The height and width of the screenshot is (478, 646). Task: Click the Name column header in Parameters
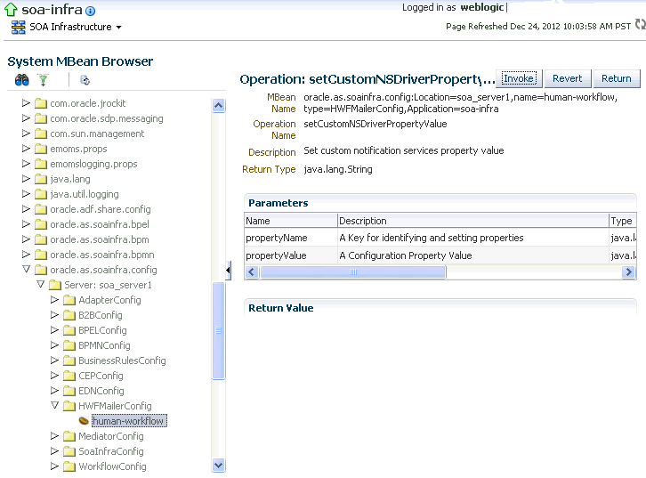[x=291, y=221]
